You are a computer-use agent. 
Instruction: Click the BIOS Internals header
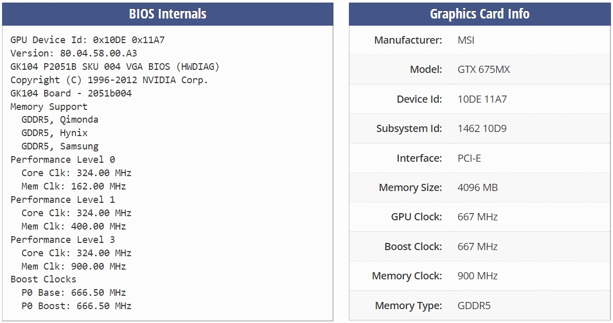click(x=168, y=14)
